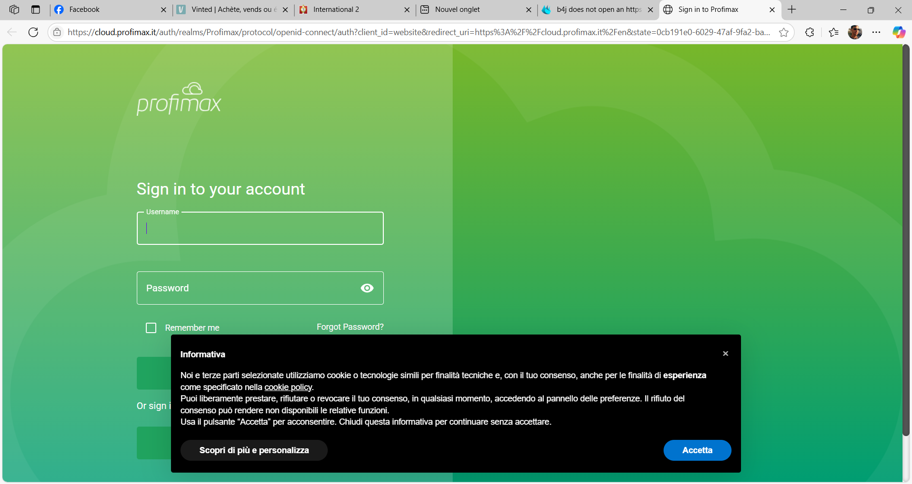
Task: Click the address bar URL
Action: 418,32
